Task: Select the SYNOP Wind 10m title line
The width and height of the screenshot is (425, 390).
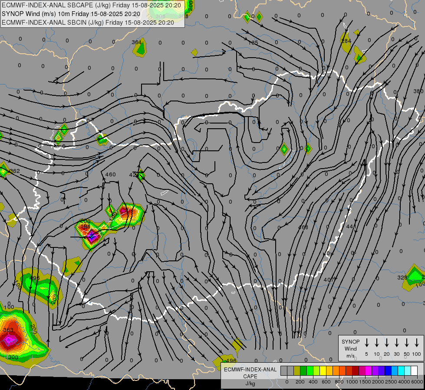Action: click(x=71, y=14)
